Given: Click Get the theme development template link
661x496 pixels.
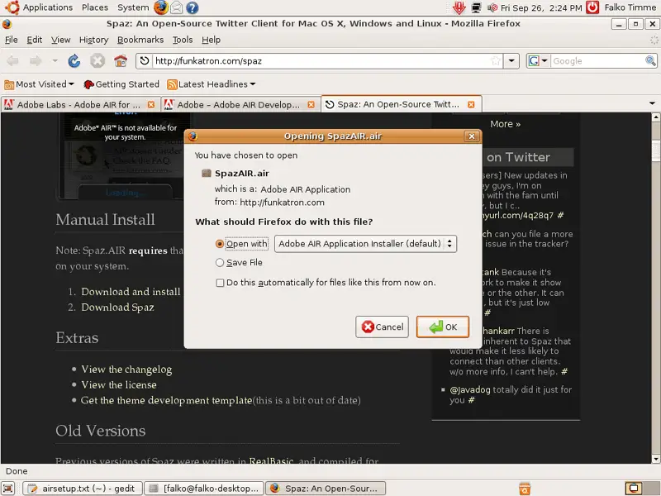Looking at the screenshot, I should [x=166, y=400].
